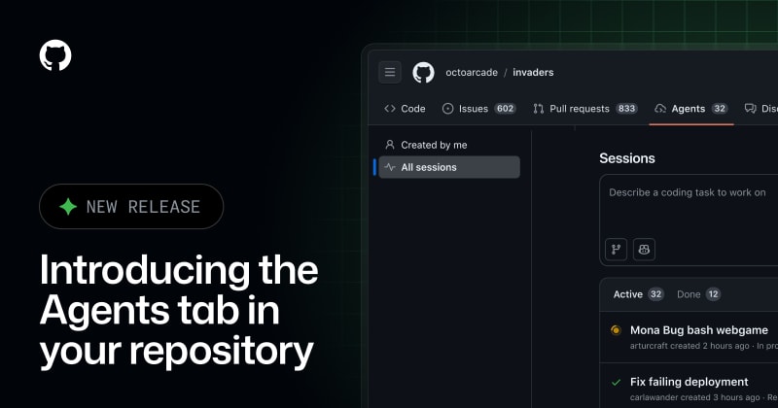This screenshot has height=408, width=778.
Task: Click the Introducing the Agents tab headline
Action: 179,311
